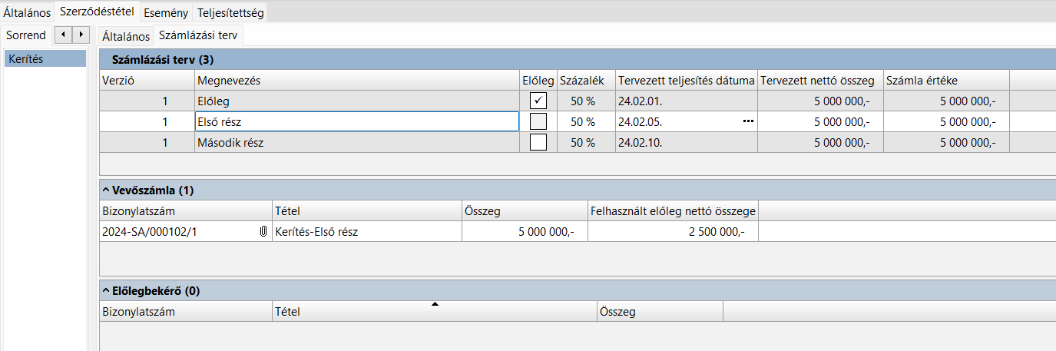The width and height of the screenshot is (1056, 351).
Task: Enable the Előleg checkbox for Második rész
Action: pyautogui.click(x=538, y=142)
